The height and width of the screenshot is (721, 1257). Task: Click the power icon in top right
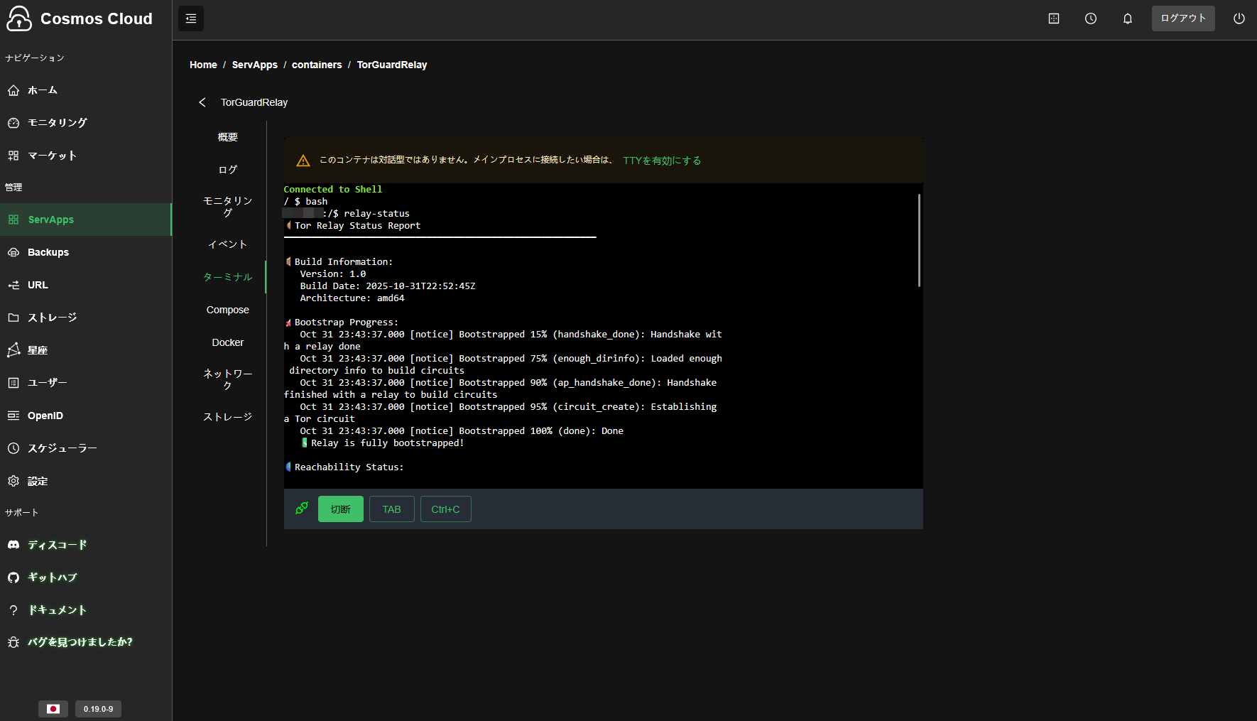tap(1239, 18)
